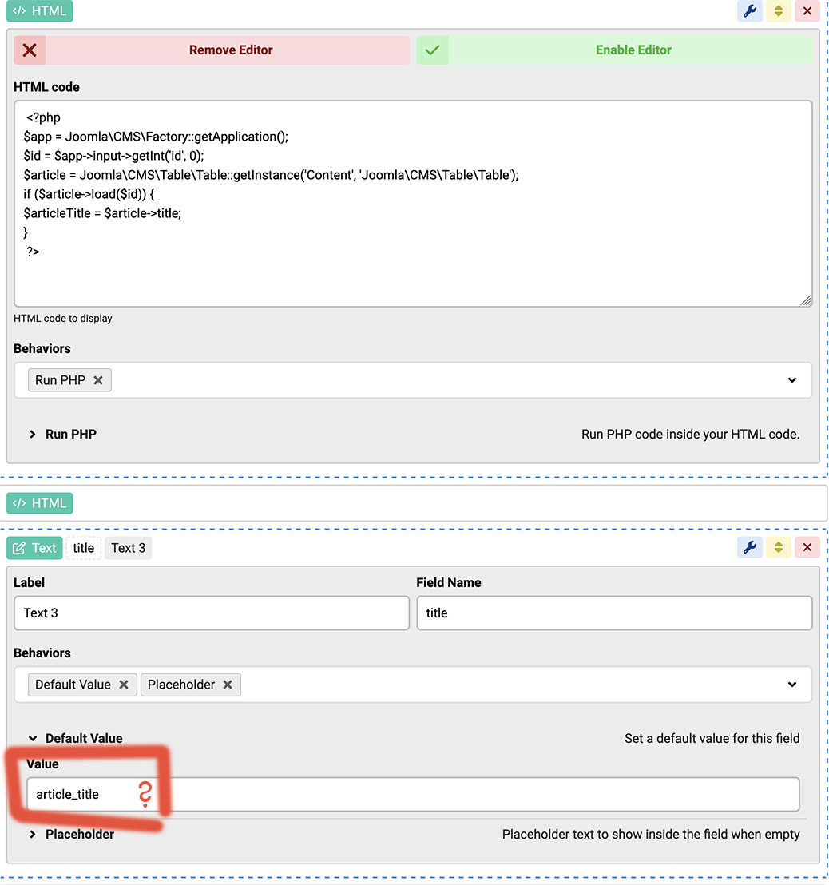Screen dimensions: 829x885
Task: Click the yellow sort arrows on HTML block
Action: 778,11
